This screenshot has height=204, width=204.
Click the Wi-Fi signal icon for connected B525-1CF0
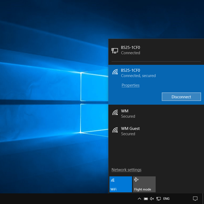(x=115, y=72)
